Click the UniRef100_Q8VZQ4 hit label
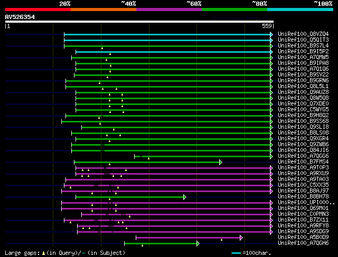 point(303,34)
